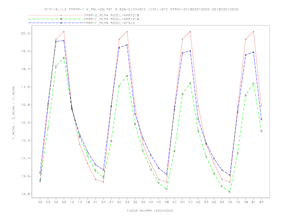Click x-axis forecast hour label 36
This screenshot has width=285, height=220.
tap(135, 202)
